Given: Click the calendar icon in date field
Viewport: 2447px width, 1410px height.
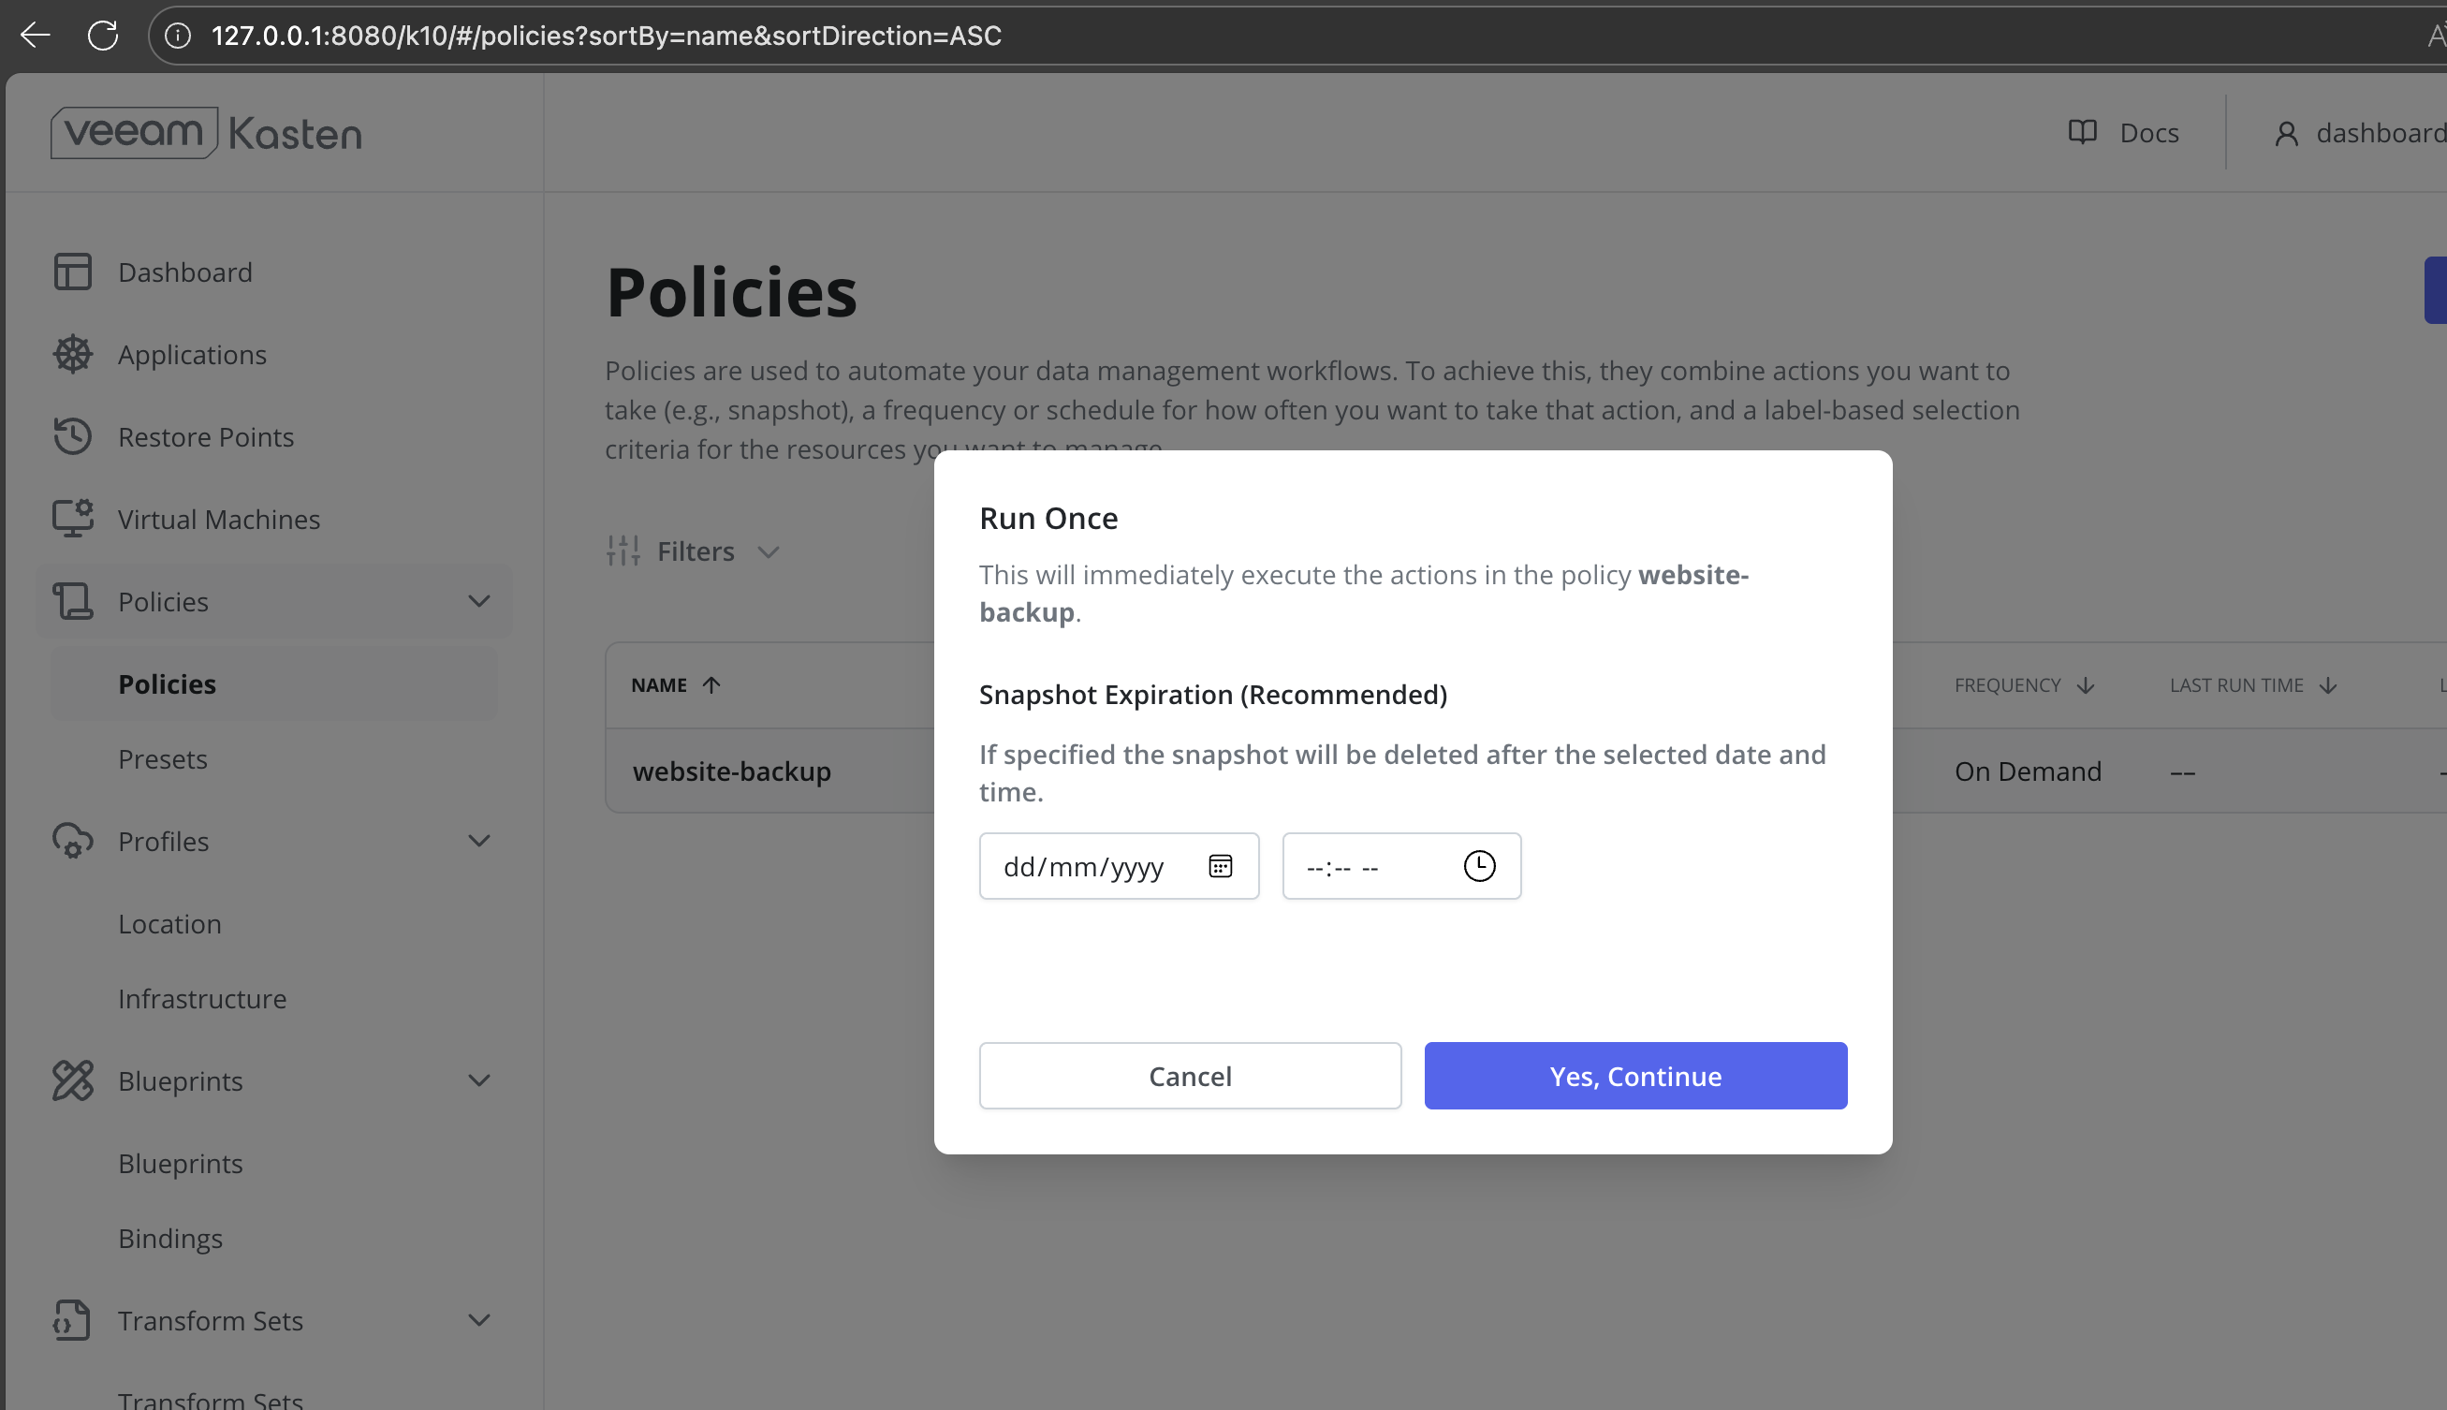Looking at the screenshot, I should [1220, 866].
